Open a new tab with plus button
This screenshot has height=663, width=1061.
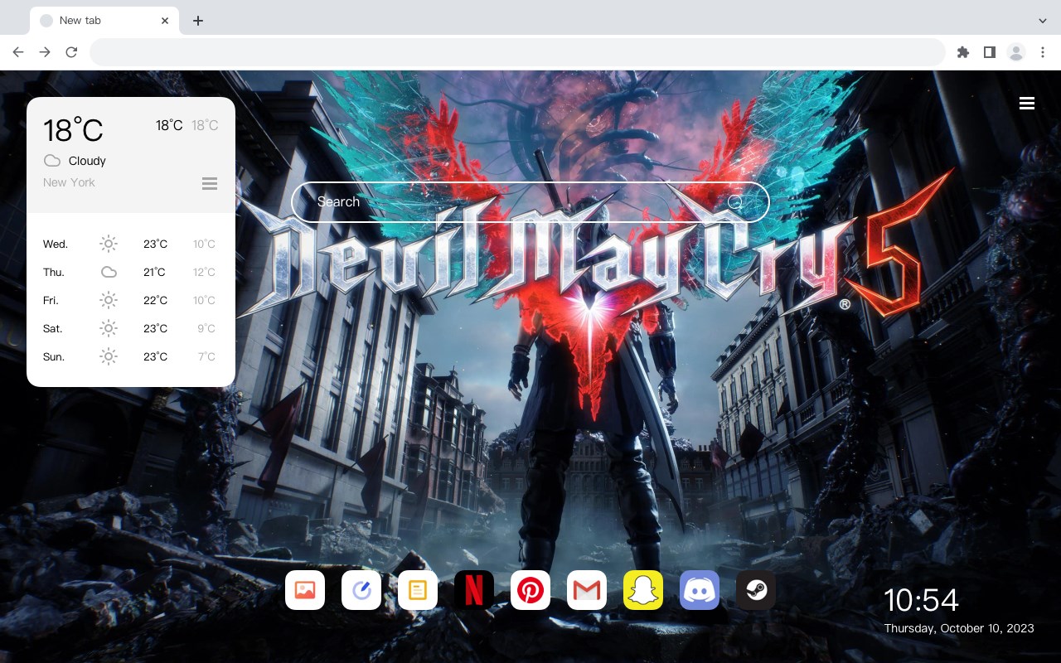(x=197, y=21)
